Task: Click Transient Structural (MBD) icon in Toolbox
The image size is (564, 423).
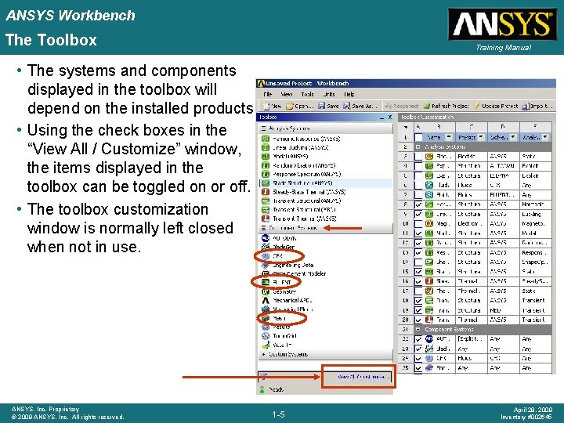Action: click(x=265, y=210)
